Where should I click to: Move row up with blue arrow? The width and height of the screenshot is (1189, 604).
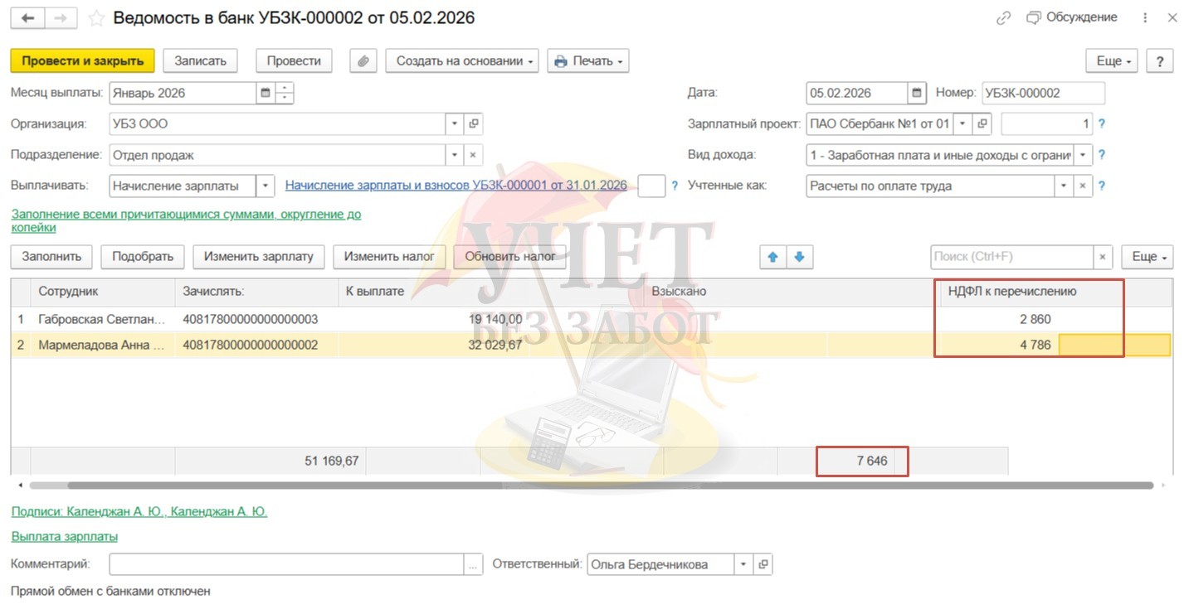pyautogui.click(x=772, y=257)
